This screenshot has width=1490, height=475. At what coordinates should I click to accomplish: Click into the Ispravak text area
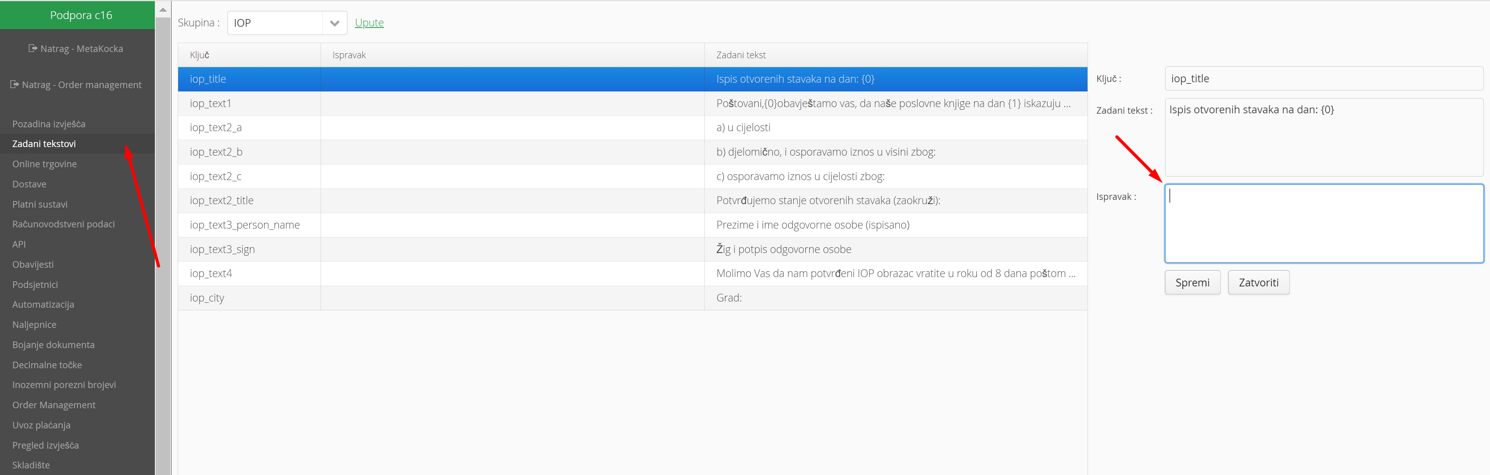pos(1323,223)
